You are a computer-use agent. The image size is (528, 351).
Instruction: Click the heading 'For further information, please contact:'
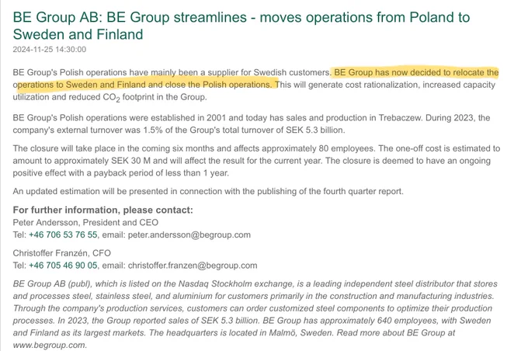[103, 210]
